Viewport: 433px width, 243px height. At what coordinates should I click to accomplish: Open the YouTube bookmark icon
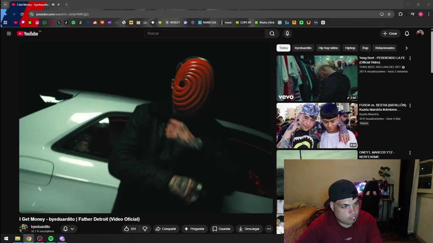16,23
